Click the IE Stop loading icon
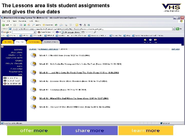Screen dimensions: 185x139 pos(21,25)
